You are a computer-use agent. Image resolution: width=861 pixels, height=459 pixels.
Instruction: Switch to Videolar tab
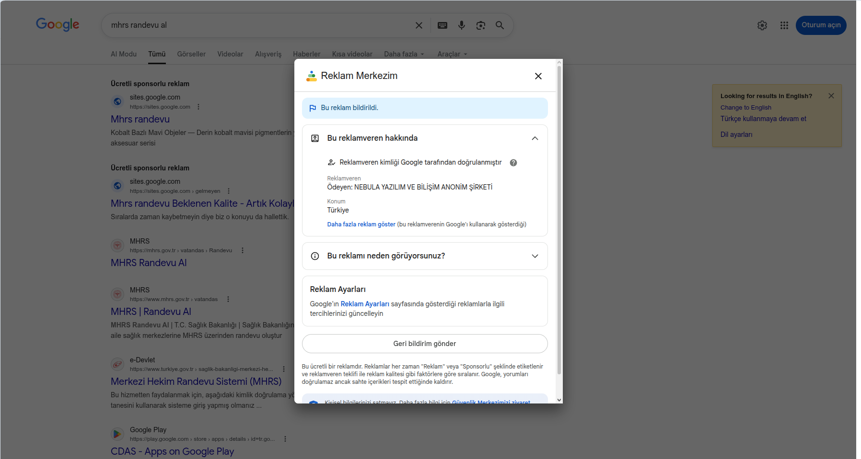click(230, 54)
